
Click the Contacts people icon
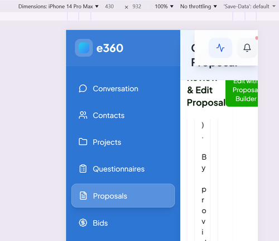[x=83, y=115]
